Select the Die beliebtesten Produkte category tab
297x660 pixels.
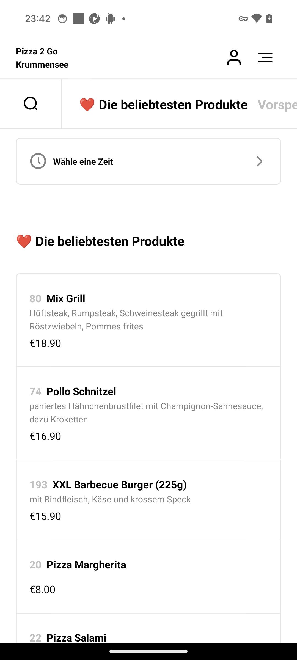pyautogui.click(x=163, y=105)
